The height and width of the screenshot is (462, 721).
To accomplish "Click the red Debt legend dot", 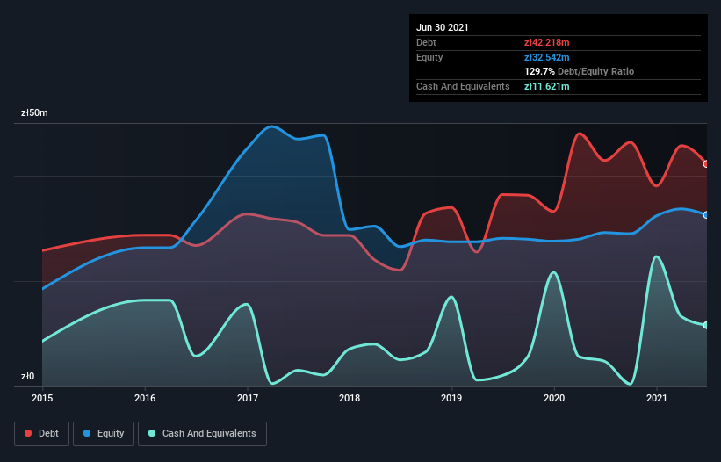I will pos(28,433).
